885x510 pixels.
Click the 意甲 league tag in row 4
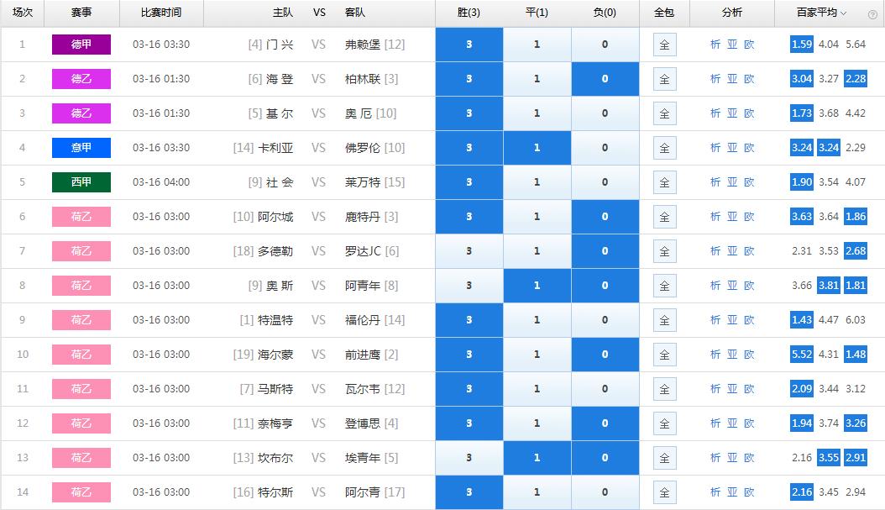81,148
